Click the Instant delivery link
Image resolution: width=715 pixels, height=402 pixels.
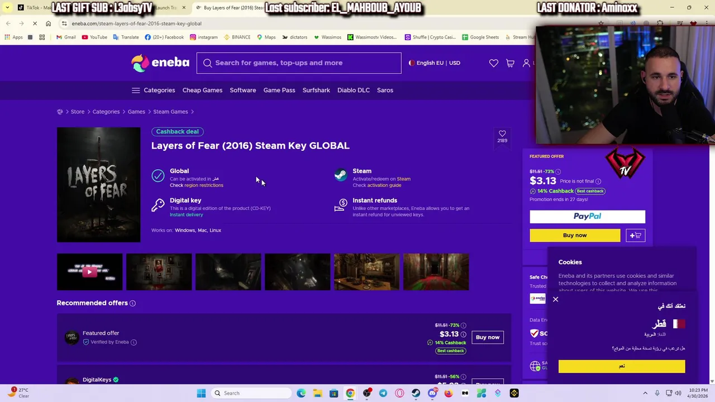coord(187,215)
